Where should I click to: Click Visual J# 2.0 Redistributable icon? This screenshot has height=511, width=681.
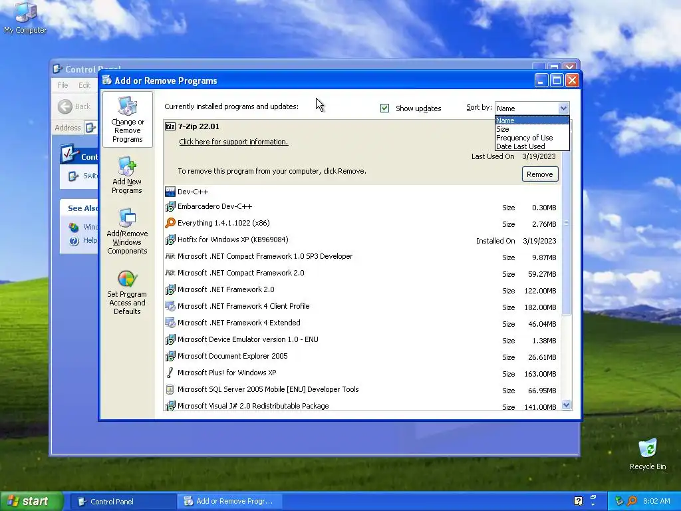click(170, 405)
